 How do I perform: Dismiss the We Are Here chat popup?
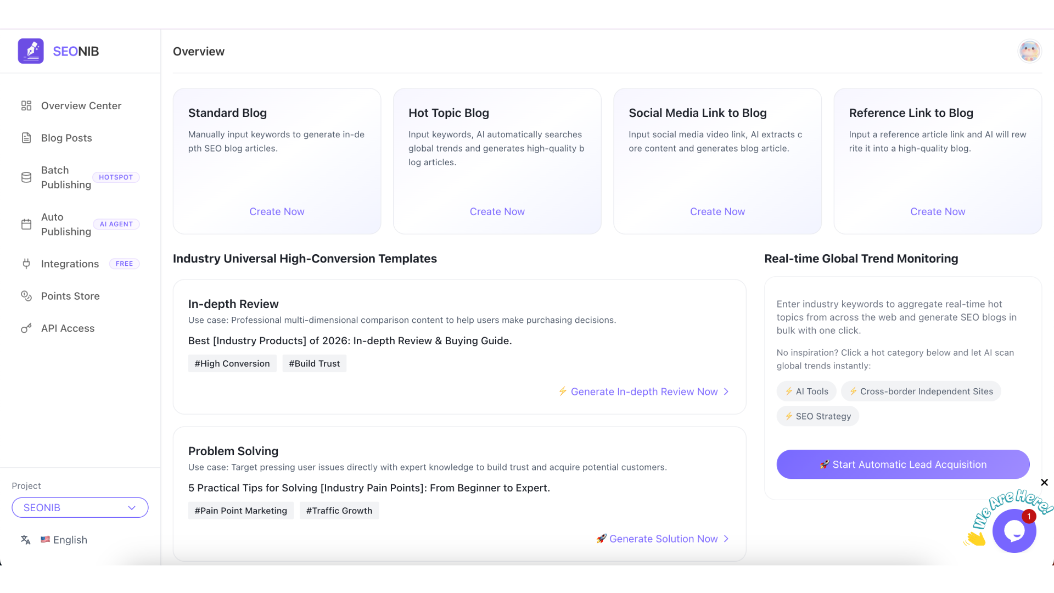tap(1044, 482)
